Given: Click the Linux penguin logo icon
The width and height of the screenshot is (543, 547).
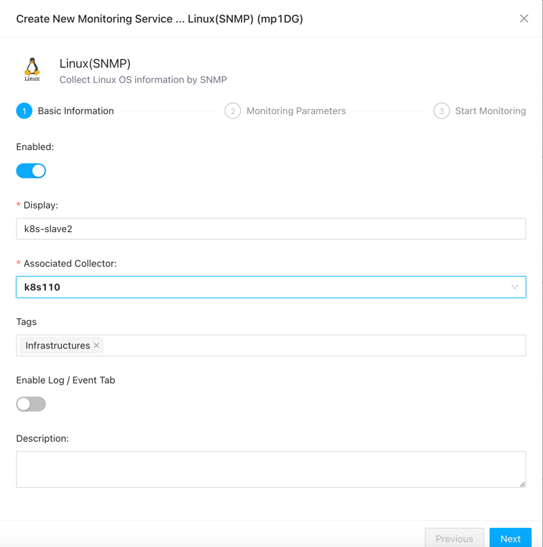Looking at the screenshot, I should [32, 69].
